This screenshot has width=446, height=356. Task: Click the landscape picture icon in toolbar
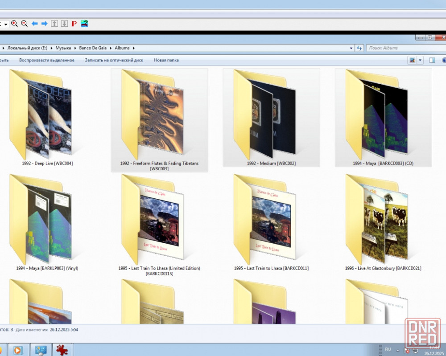click(x=84, y=24)
